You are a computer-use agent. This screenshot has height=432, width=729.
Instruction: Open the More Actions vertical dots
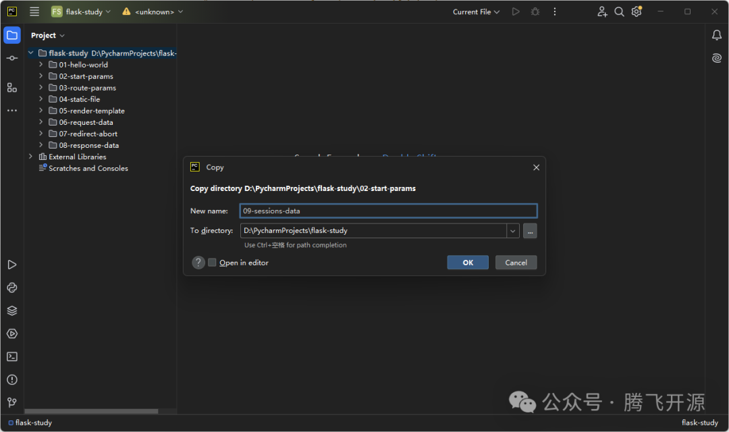coord(555,11)
